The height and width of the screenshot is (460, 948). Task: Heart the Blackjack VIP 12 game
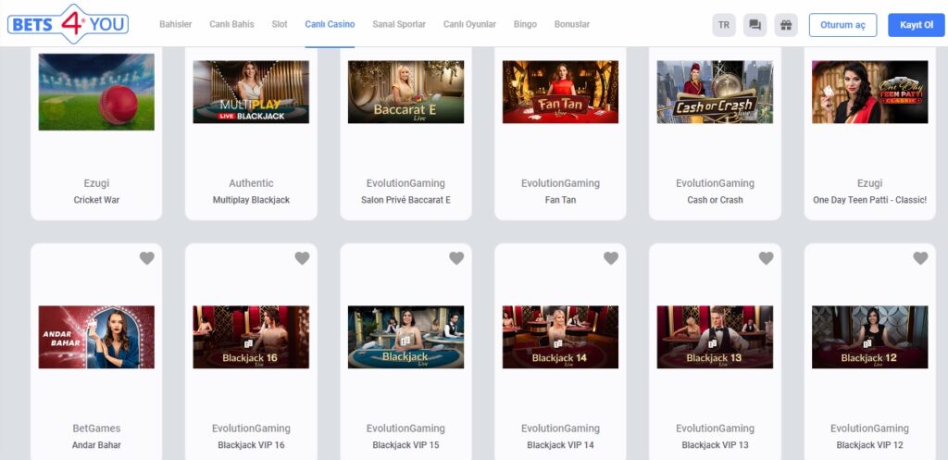[x=920, y=258]
